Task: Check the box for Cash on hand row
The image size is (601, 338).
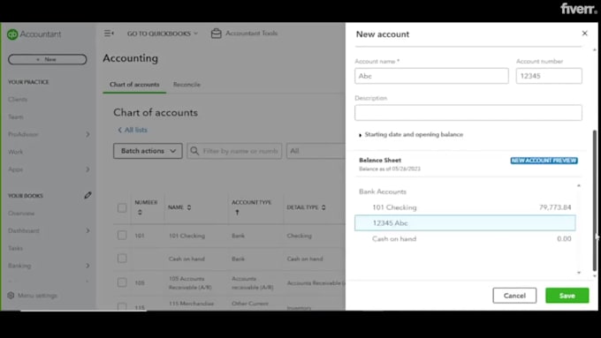Action: tap(122, 259)
